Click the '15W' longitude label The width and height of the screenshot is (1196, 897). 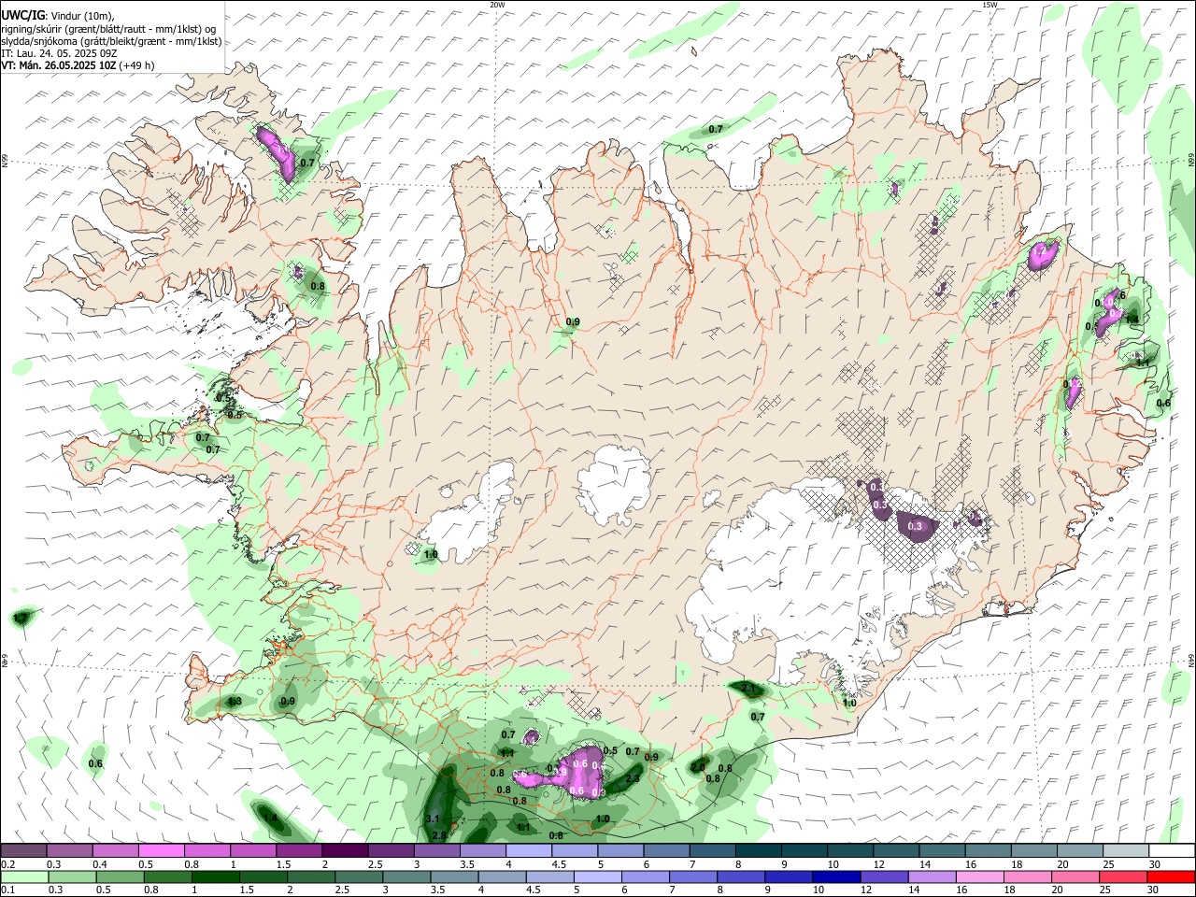(990, 5)
